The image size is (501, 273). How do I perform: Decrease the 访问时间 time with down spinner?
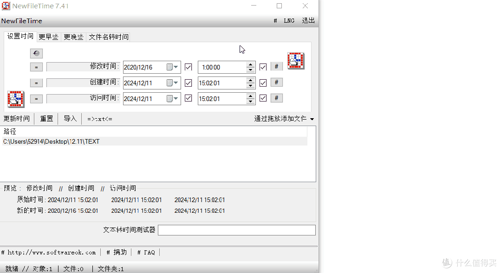pyautogui.click(x=251, y=102)
